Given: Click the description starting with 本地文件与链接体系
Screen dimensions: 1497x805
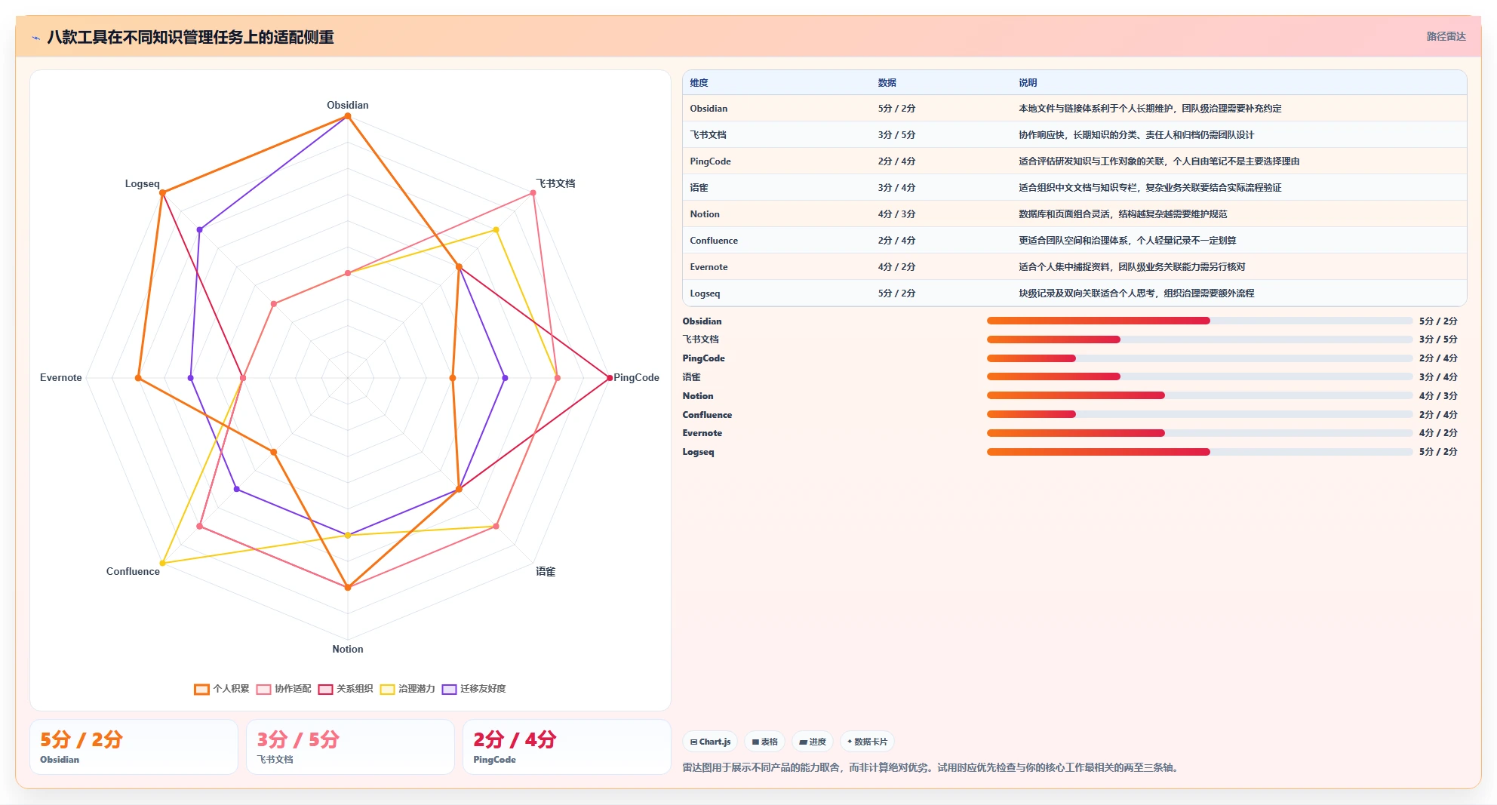Looking at the screenshot, I should pos(1150,109).
